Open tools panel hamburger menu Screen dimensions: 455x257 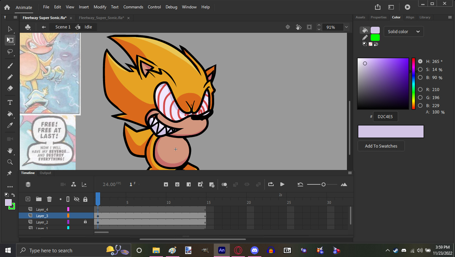pyautogui.click(x=15, y=17)
